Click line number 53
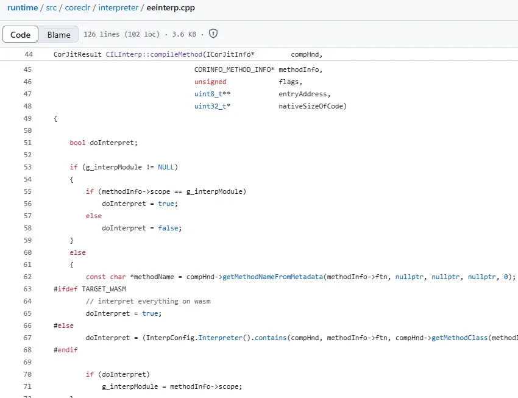This screenshot has width=518, height=398. click(x=28, y=167)
